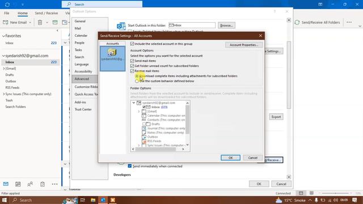Click Outlook Options help question mark
Image resolution: width=363 pixels, height=204 pixels.
[x=275, y=11]
